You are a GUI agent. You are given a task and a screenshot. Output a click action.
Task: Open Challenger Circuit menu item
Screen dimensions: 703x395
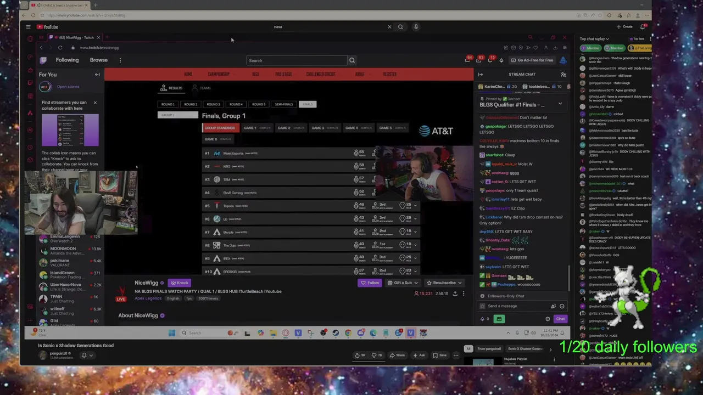321,74
